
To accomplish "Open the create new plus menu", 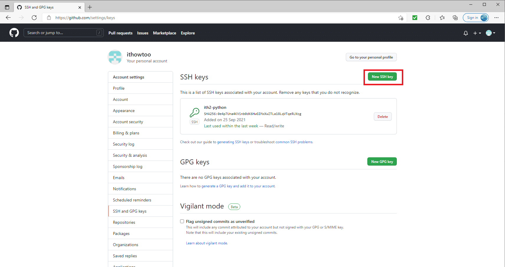I will coord(475,33).
